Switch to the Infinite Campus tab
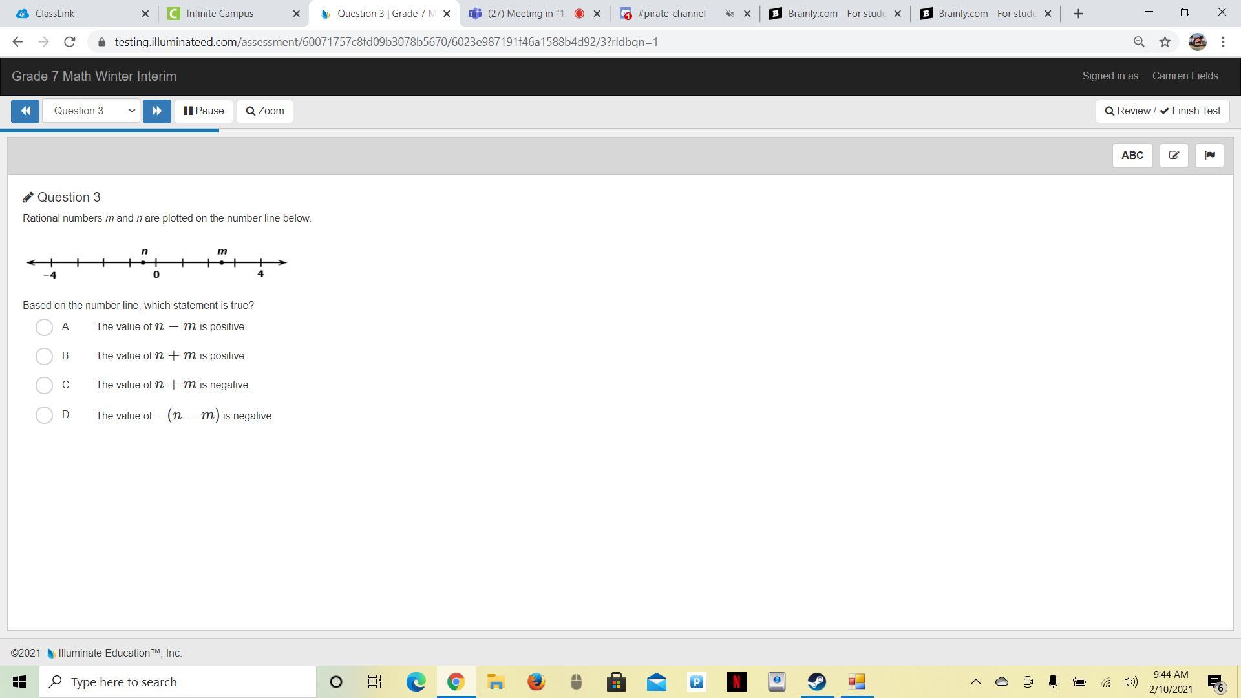This screenshot has height=698, width=1241. 220,14
